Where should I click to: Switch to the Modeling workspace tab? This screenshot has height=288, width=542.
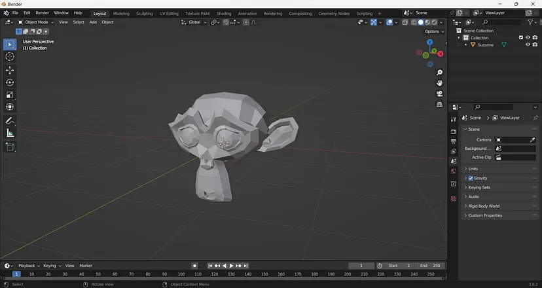[x=121, y=14]
